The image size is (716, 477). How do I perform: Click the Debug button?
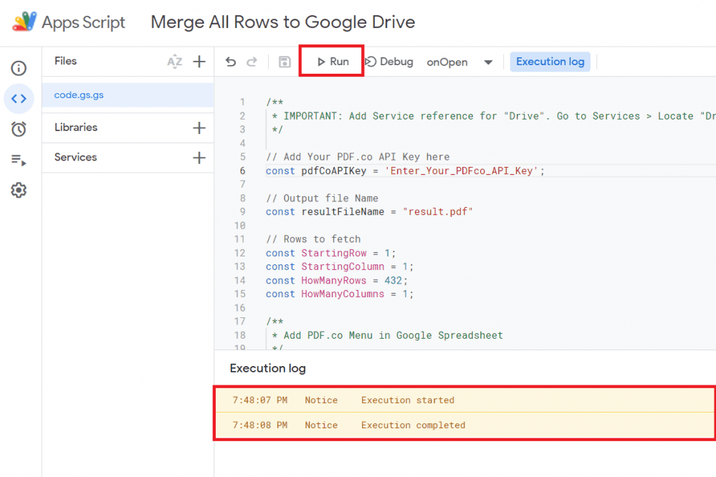(x=390, y=62)
